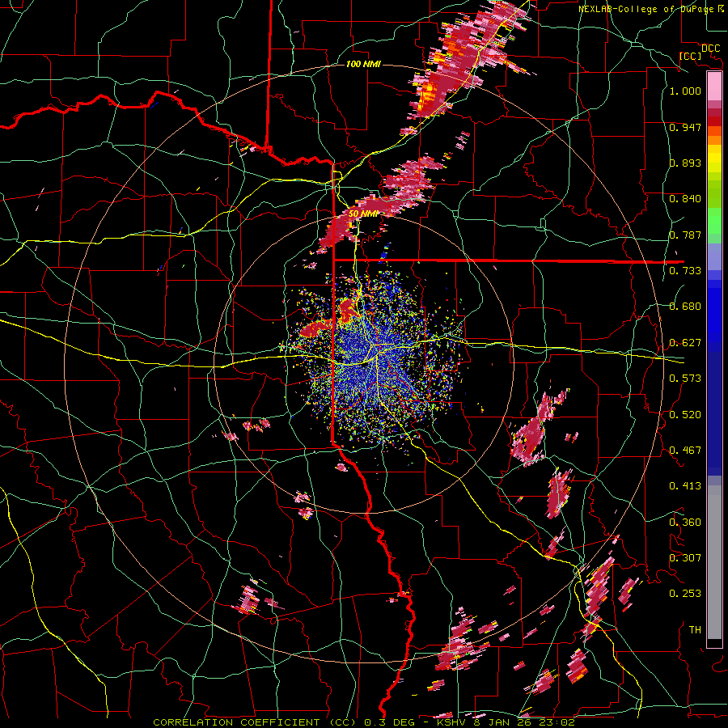728x728 pixels.
Task: Select the 0.840 scale value
Action: 685,199
